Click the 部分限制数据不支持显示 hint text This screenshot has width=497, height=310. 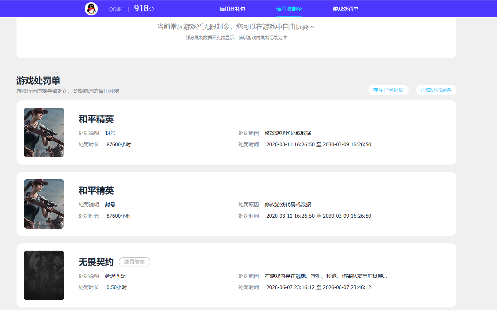(236, 37)
